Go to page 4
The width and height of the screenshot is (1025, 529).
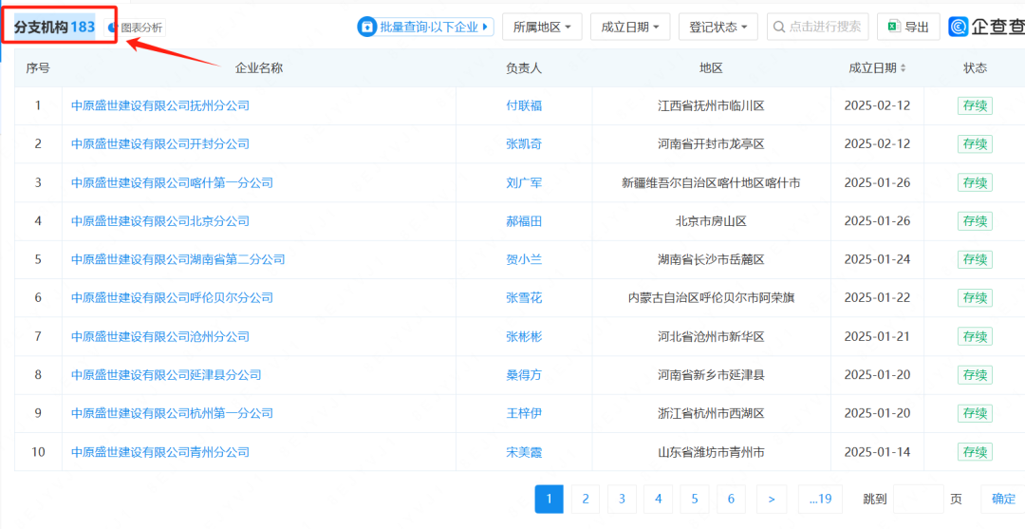pyautogui.click(x=659, y=499)
